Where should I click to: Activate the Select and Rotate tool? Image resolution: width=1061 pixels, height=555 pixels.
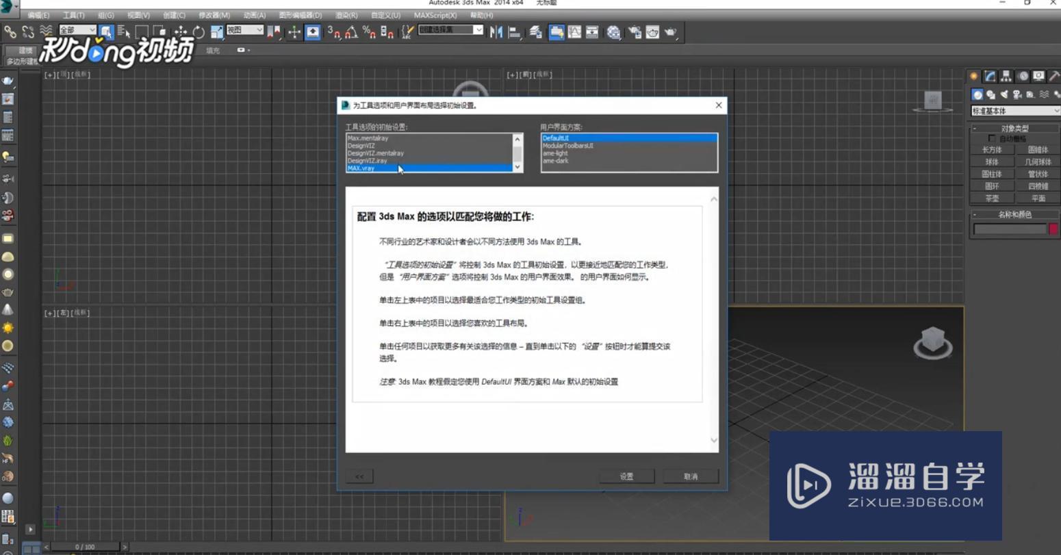tap(199, 31)
